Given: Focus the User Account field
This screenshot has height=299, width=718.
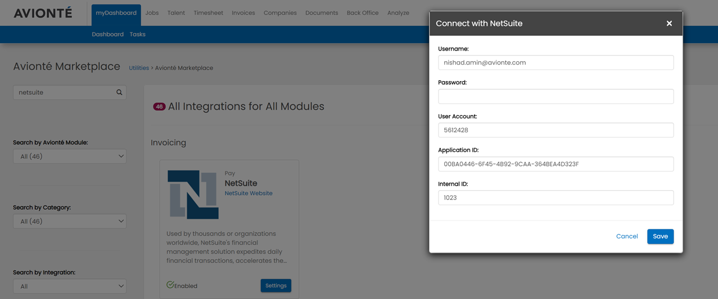Looking at the screenshot, I should tap(556, 130).
